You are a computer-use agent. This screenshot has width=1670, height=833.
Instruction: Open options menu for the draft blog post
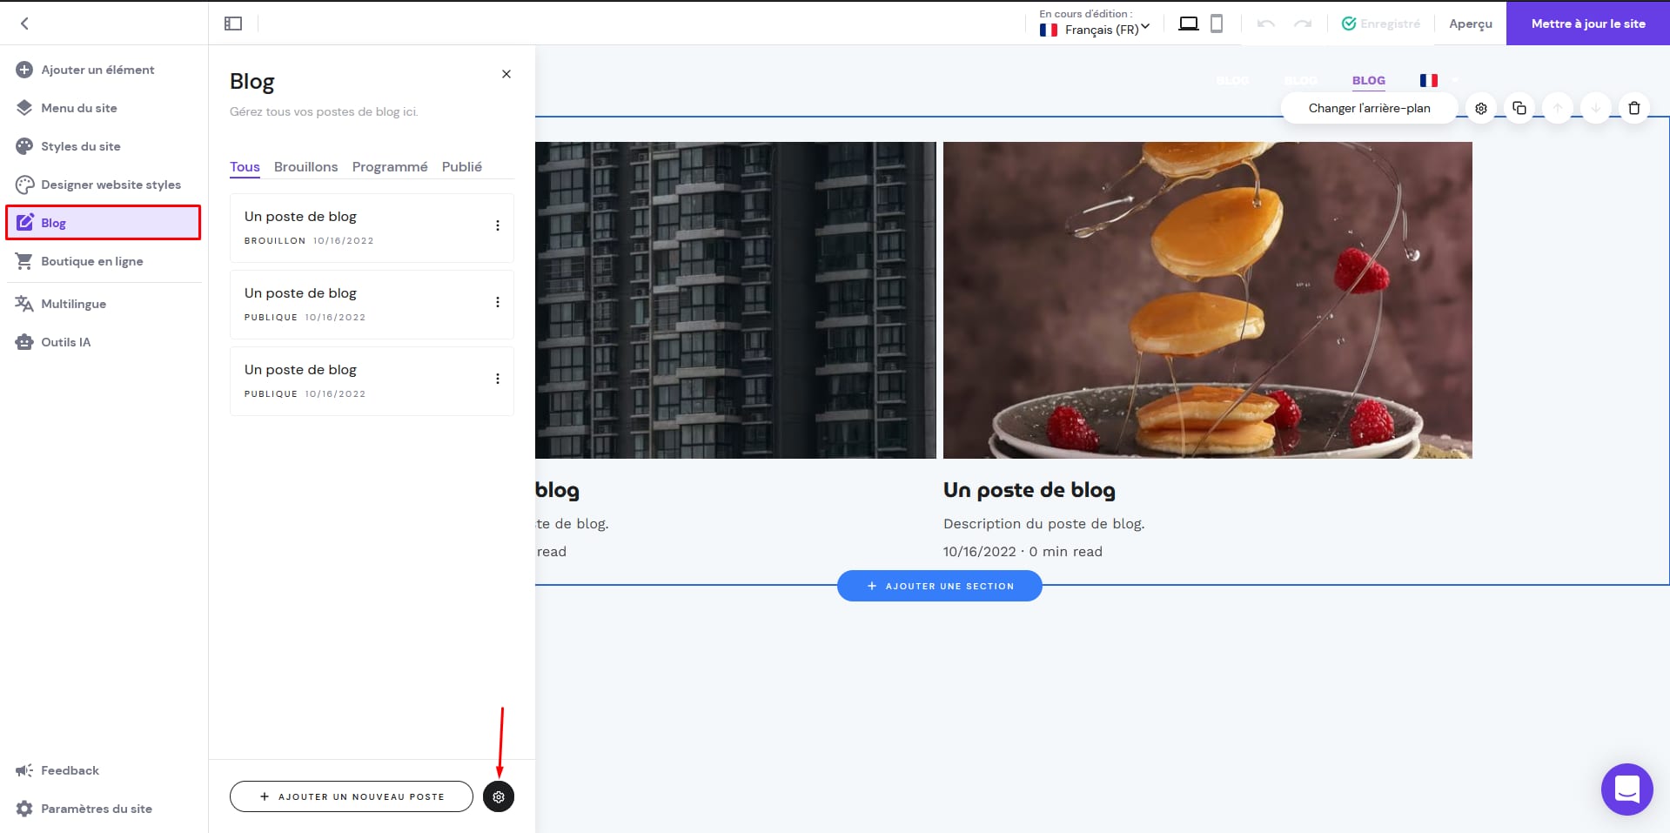tap(498, 226)
